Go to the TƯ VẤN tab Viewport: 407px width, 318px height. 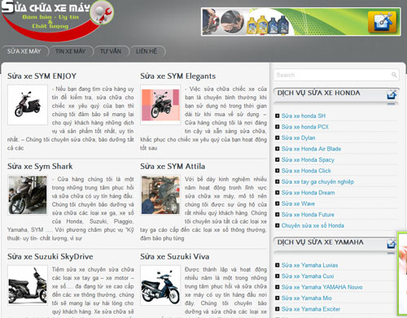[111, 51]
